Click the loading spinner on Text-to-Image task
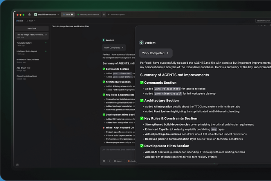Screen dimensions: 271x181 point(46,35)
